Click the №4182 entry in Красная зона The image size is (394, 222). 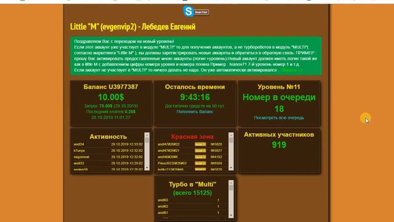coord(216,157)
